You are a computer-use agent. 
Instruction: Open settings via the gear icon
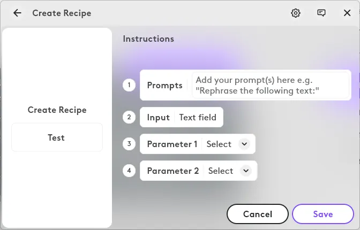coord(296,13)
